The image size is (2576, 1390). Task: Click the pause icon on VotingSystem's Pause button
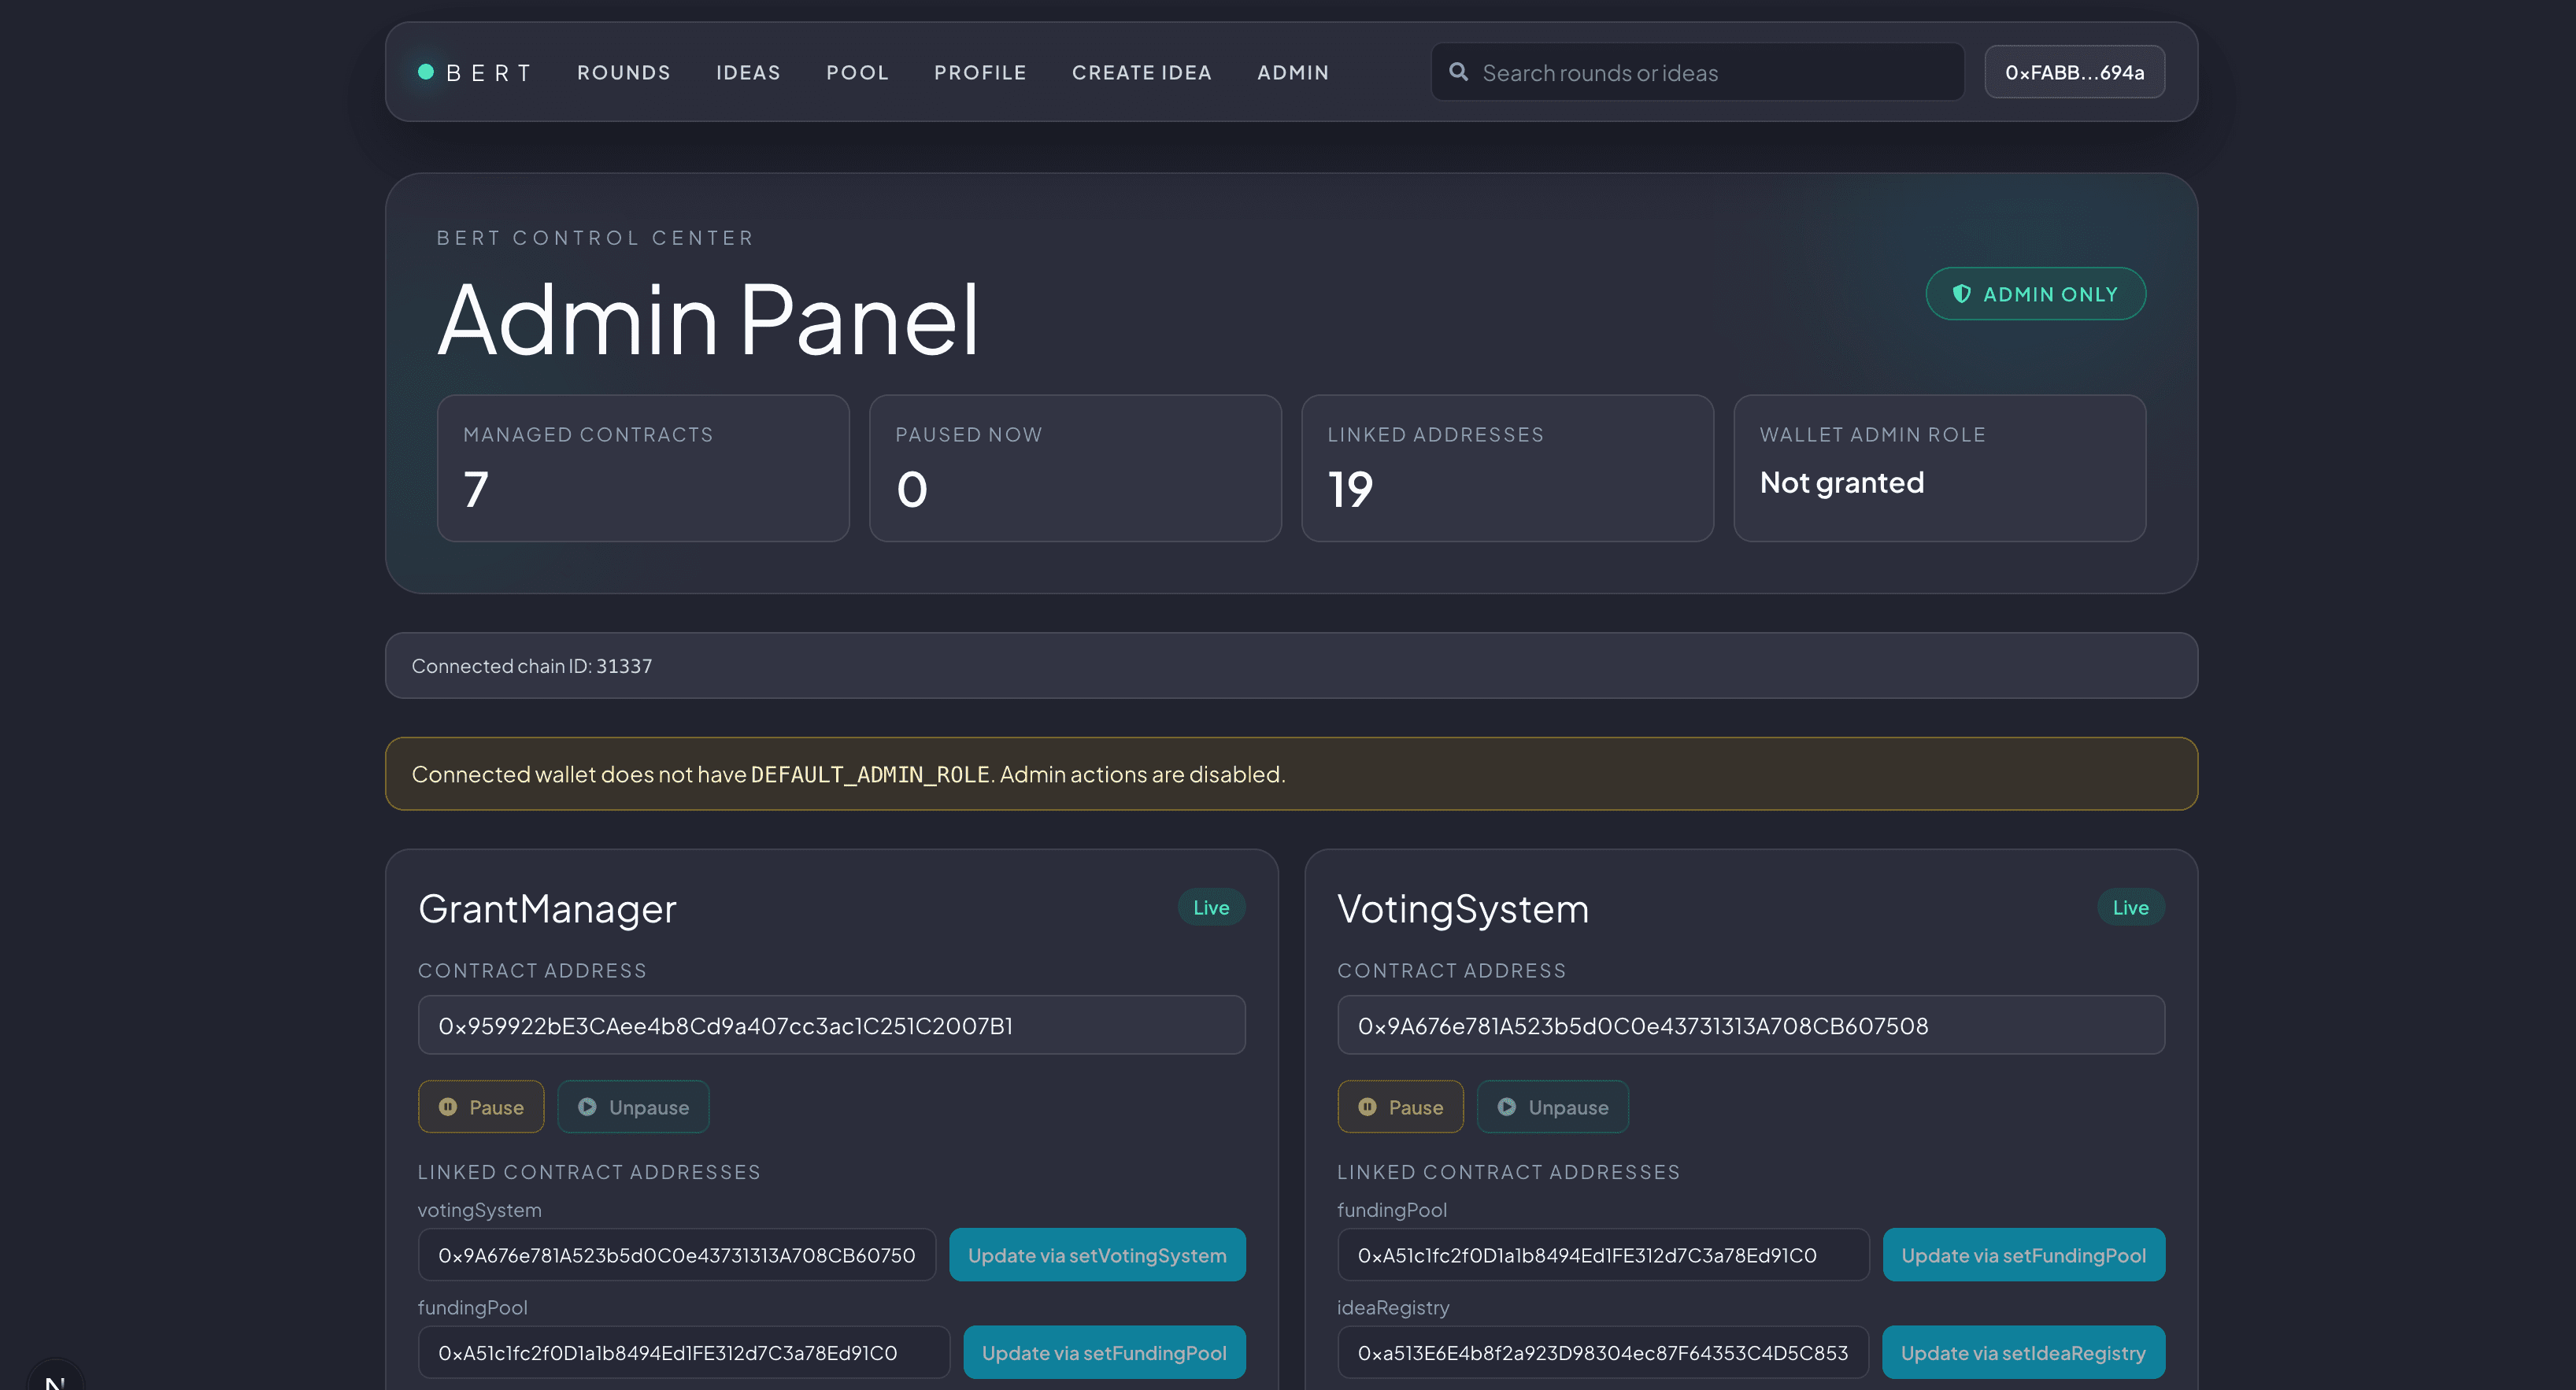[x=1368, y=1107]
